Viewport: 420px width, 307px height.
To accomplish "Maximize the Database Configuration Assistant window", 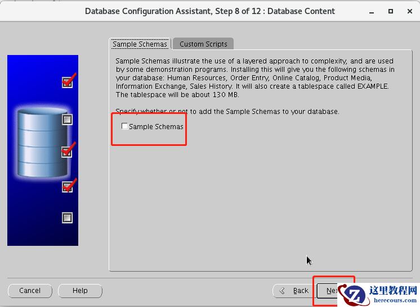I will tap(391, 11).
